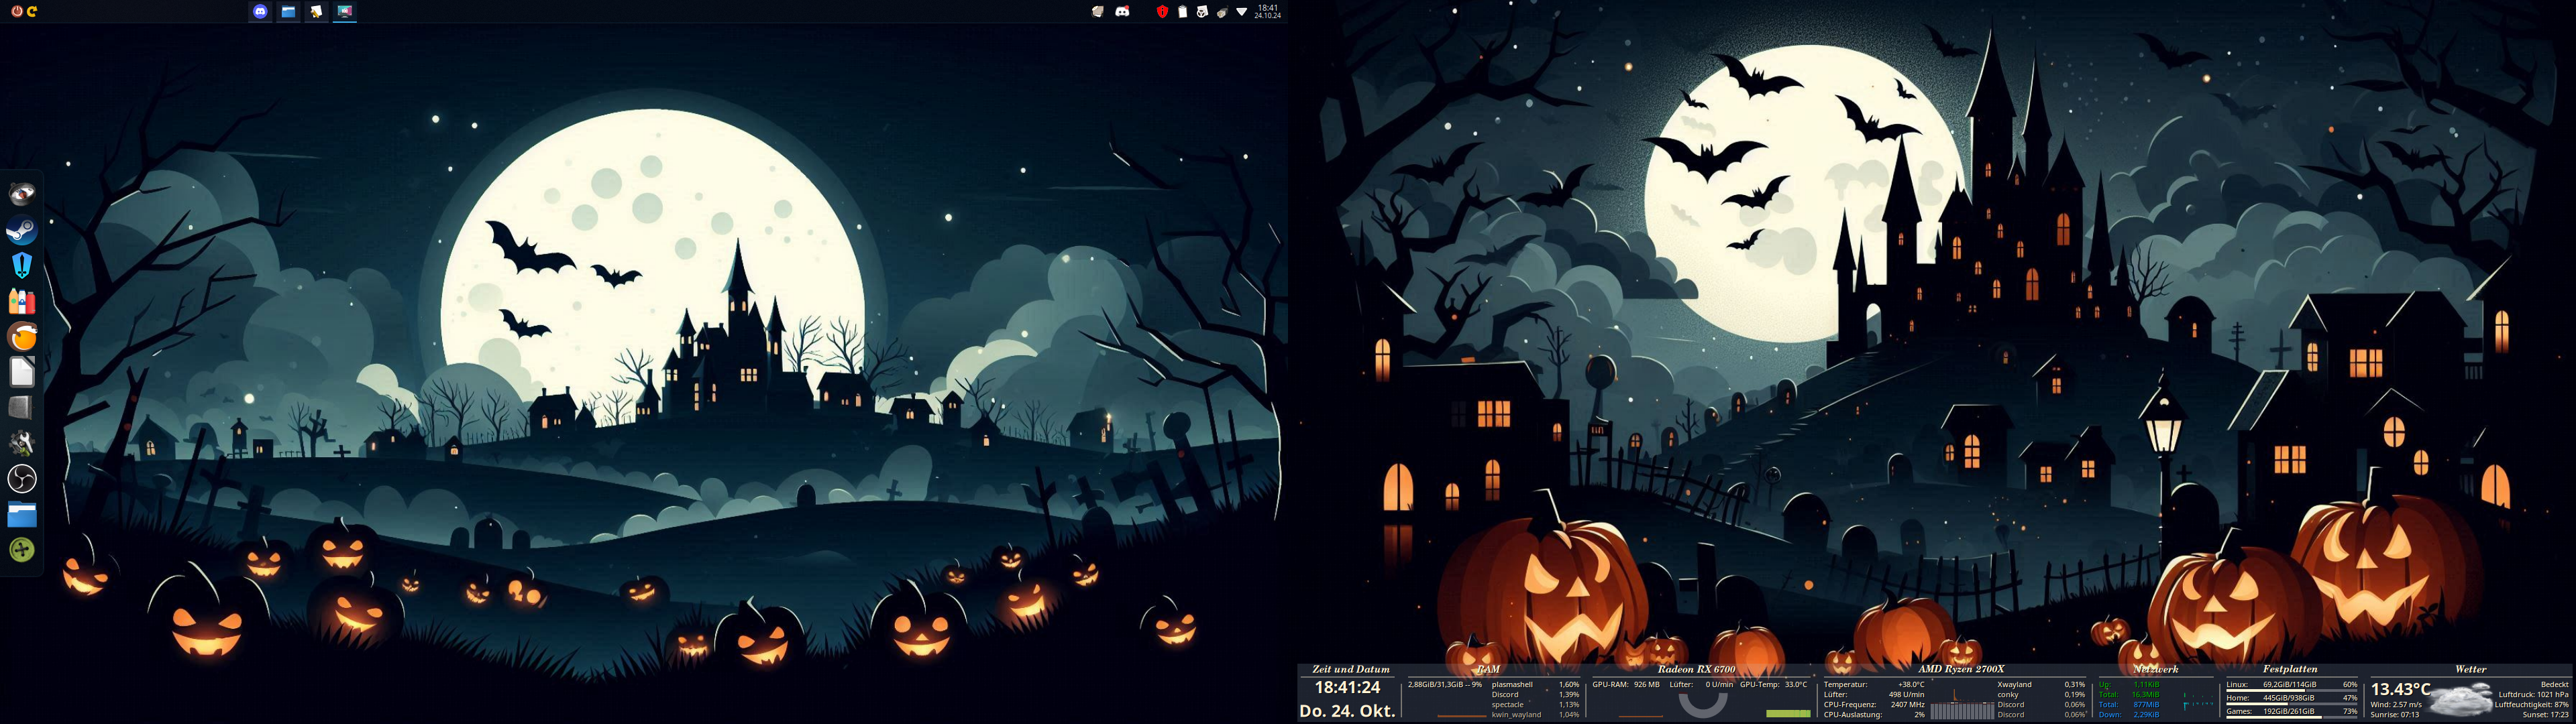Launch OBS Studio from the dock
2576x724 pixels.
(22, 479)
